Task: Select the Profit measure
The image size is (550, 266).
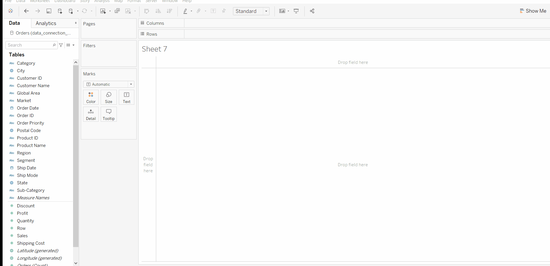Action: pyautogui.click(x=22, y=213)
